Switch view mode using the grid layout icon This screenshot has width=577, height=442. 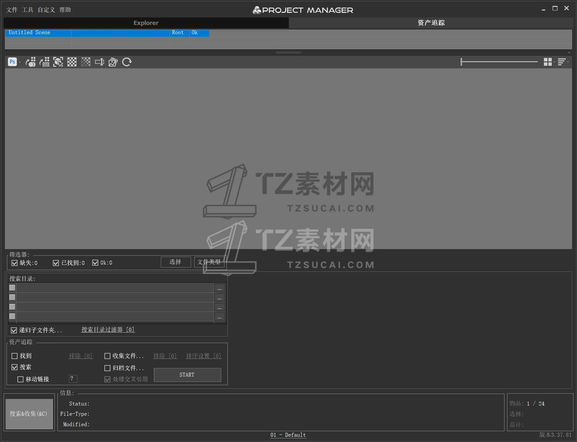tap(547, 62)
